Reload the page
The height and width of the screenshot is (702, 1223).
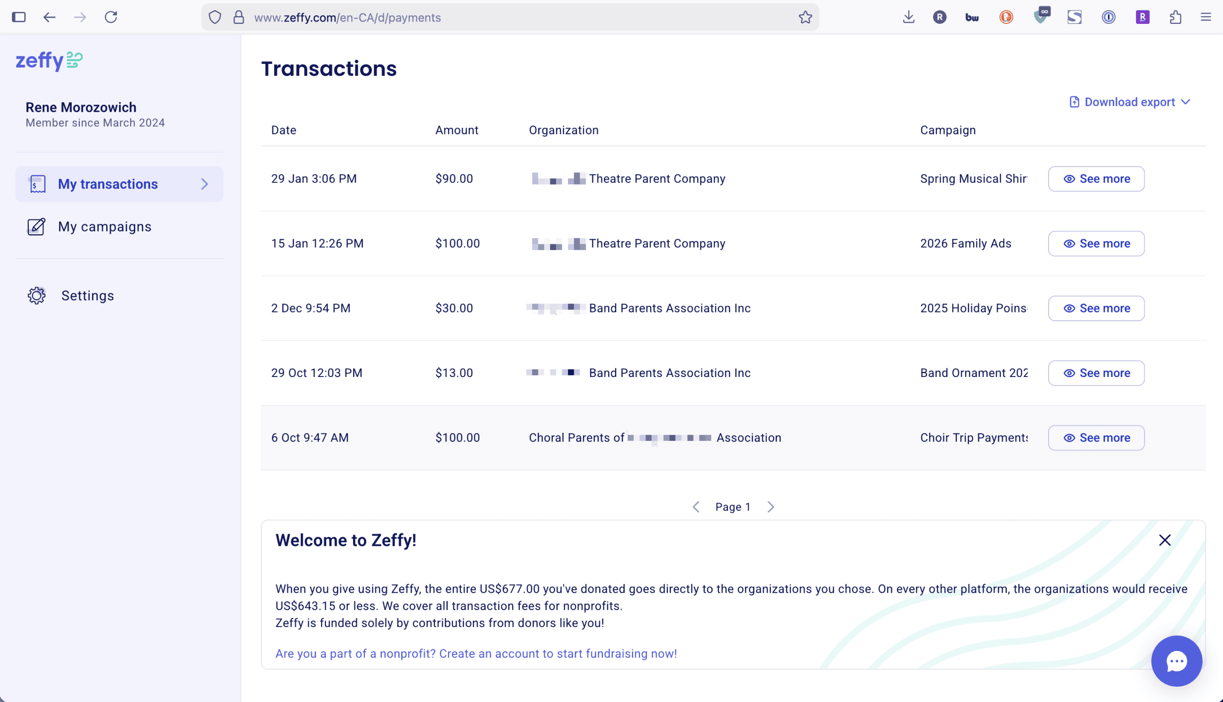111,17
